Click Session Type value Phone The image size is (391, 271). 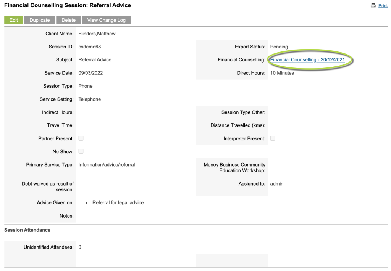coord(86,86)
